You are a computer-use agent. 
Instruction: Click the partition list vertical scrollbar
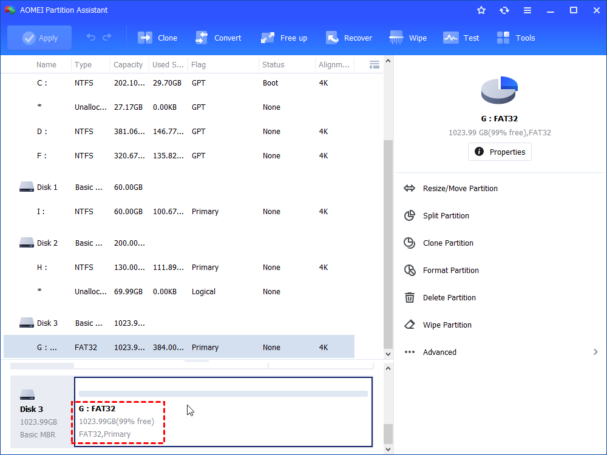388,243
